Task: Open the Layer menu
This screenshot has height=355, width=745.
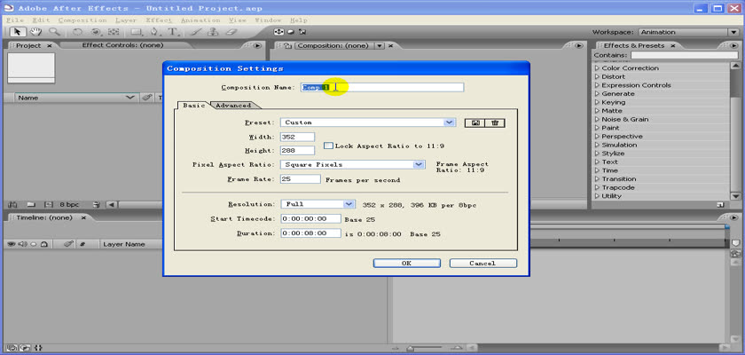Action: [125, 20]
